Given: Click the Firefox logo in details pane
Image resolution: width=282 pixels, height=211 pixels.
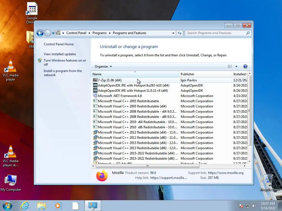Looking at the screenshot, I should click(102, 176).
